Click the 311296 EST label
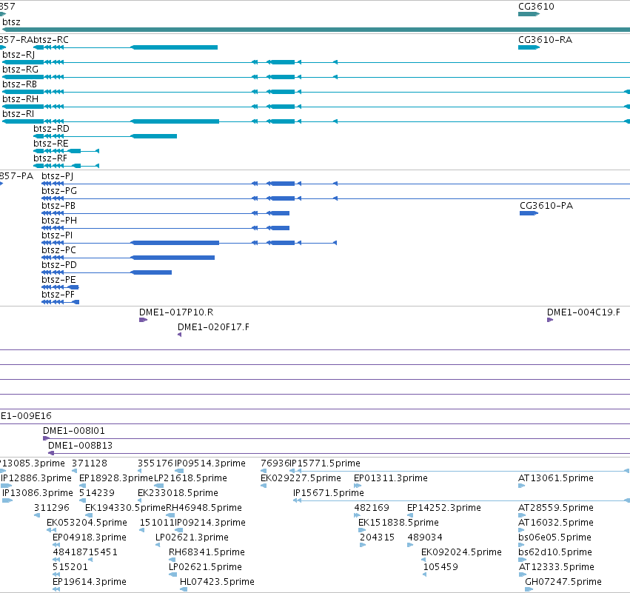Screen dimensions: 630x593 tap(51, 508)
